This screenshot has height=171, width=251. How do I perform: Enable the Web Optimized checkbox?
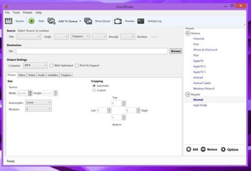pos(51,65)
